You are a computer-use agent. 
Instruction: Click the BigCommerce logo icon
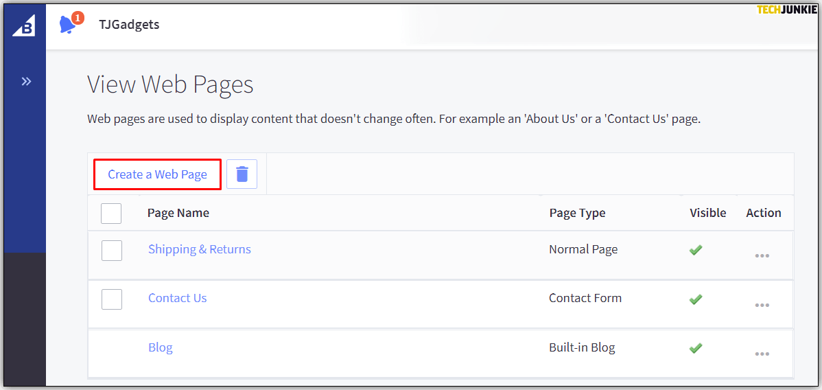(x=25, y=26)
